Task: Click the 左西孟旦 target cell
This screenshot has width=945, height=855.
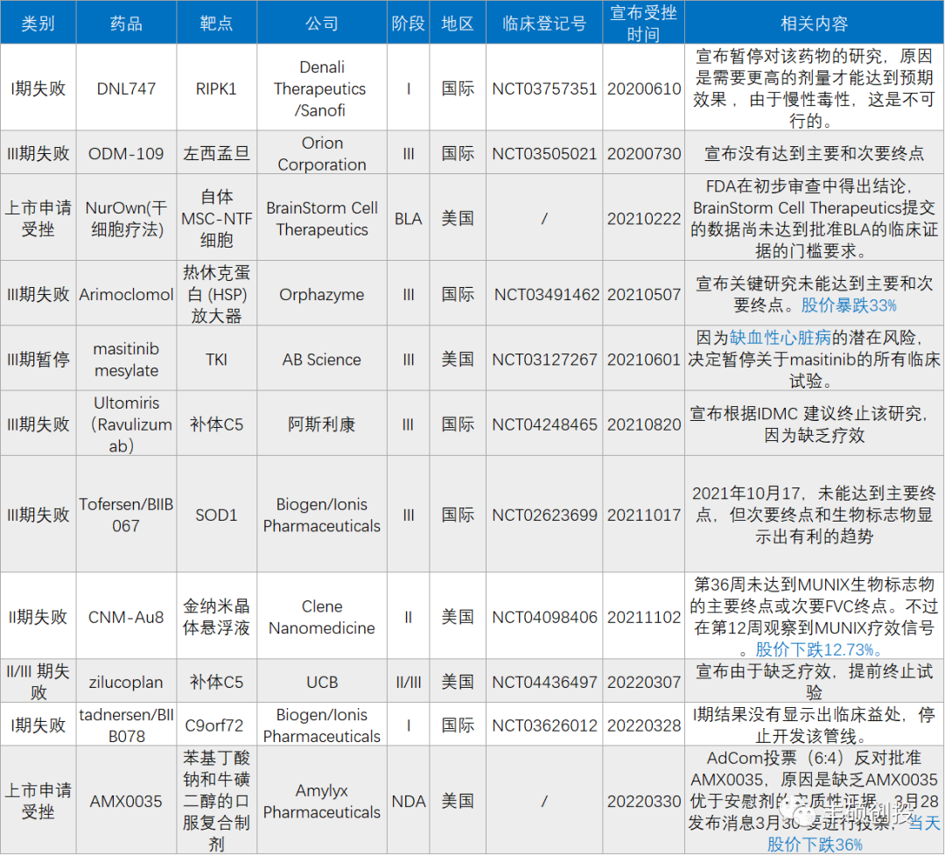Action: click(216, 153)
